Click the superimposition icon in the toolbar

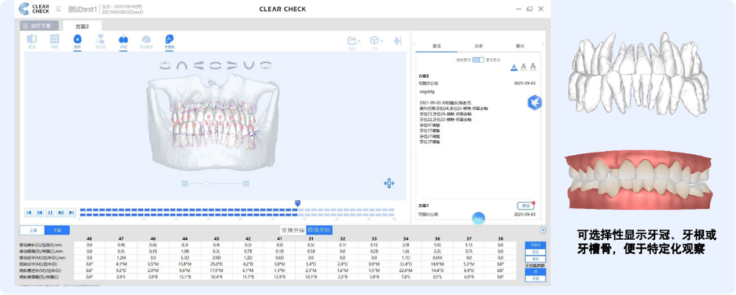tap(31, 41)
